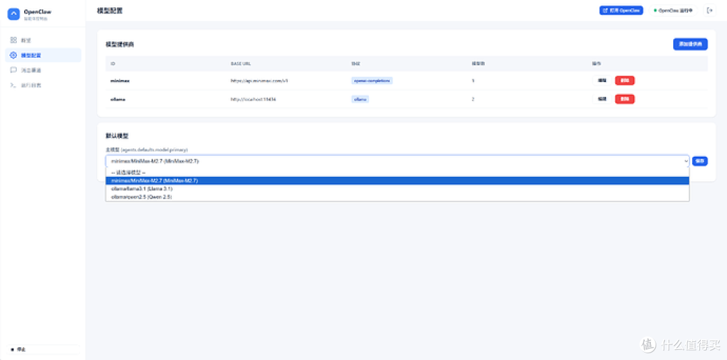Click the OpenClaw logo icon
Image resolution: width=727 pixels, height=360 pixels.
pos(14,14)
